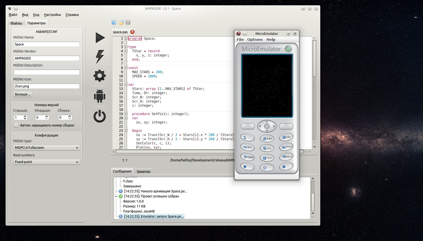Click the open folder toolbar icon
The width and height of the screenshot is (423, 241).
coord(121,23)
